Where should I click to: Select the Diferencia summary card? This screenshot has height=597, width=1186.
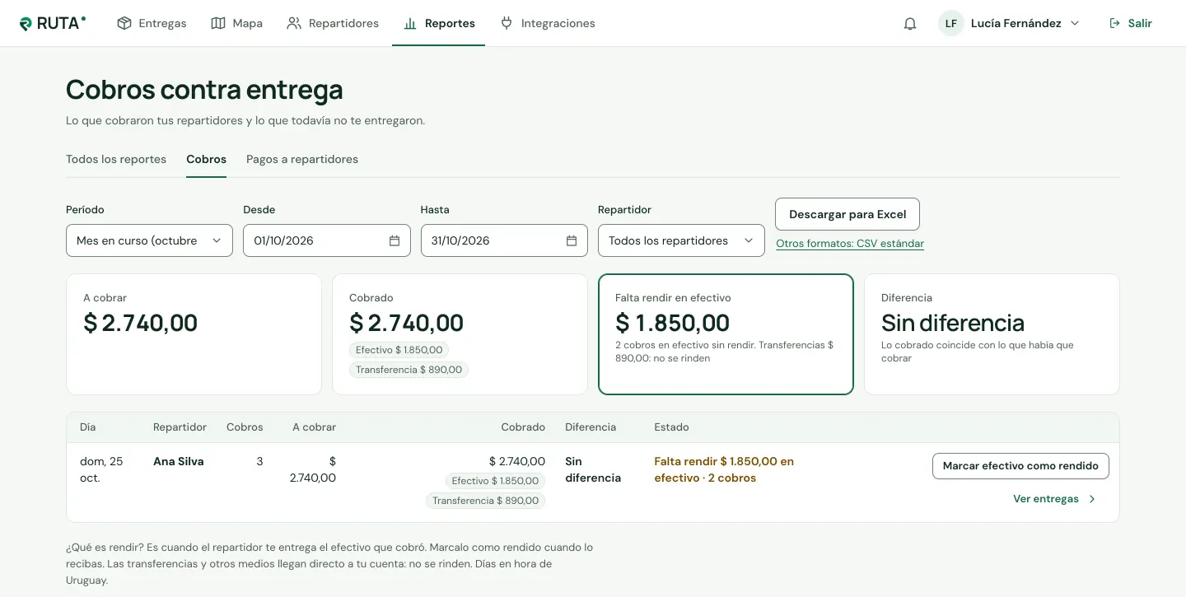point(992,334)
